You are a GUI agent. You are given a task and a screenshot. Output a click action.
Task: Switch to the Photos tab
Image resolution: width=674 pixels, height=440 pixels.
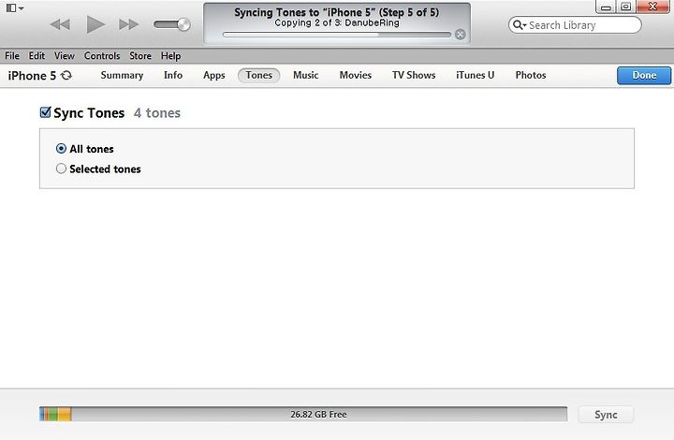pyautogui.click(x=531, y=75)
